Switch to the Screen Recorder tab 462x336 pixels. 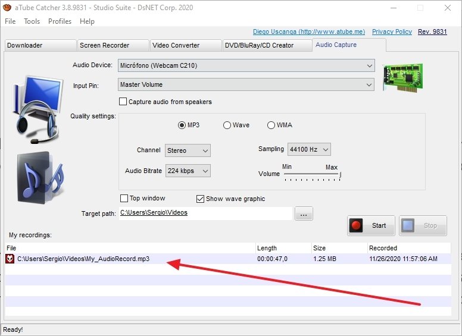114,45
